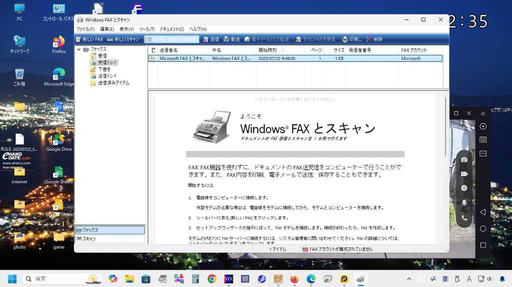Switch to the スキャン view button

(x=110, y=239)
